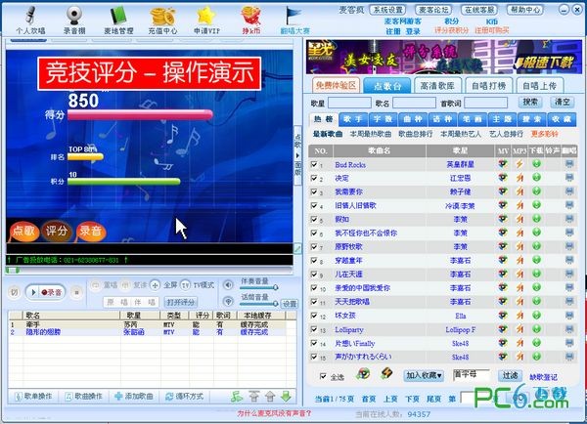Select 曲种 category tab
587x424 pixels.
[413, 119]
